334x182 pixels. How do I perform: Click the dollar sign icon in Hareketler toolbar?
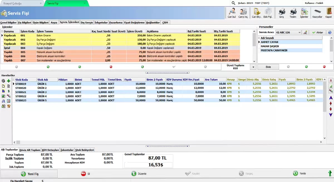tap(8, 91)
